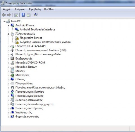Image resolution: width=135 pixels, height=132 pixels.
Task: Open the Αρχείο menu
Action: [x=7, y=9]
